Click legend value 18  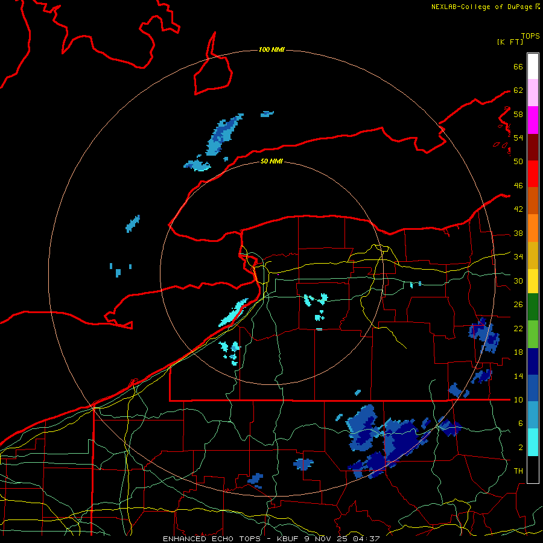[x=518, y=352]
